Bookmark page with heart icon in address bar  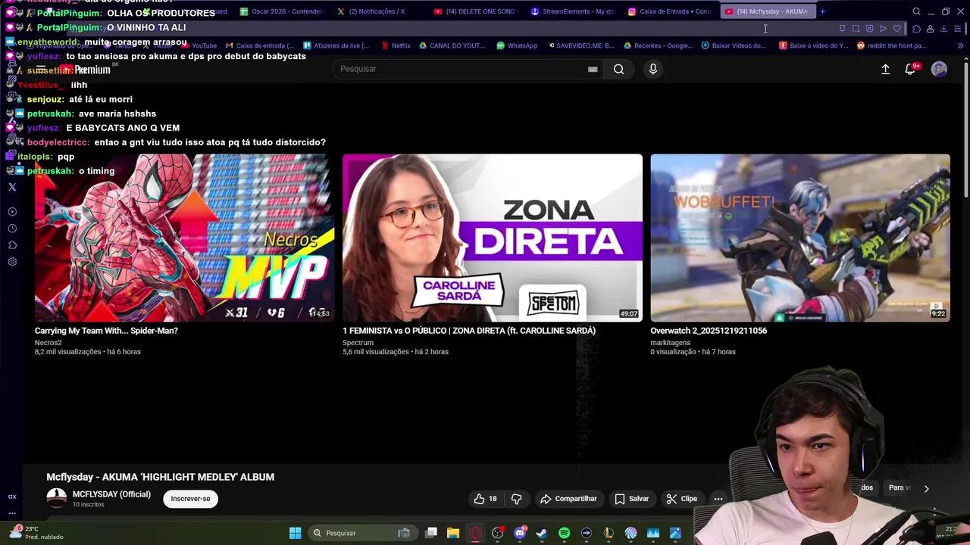click(897, 29)
